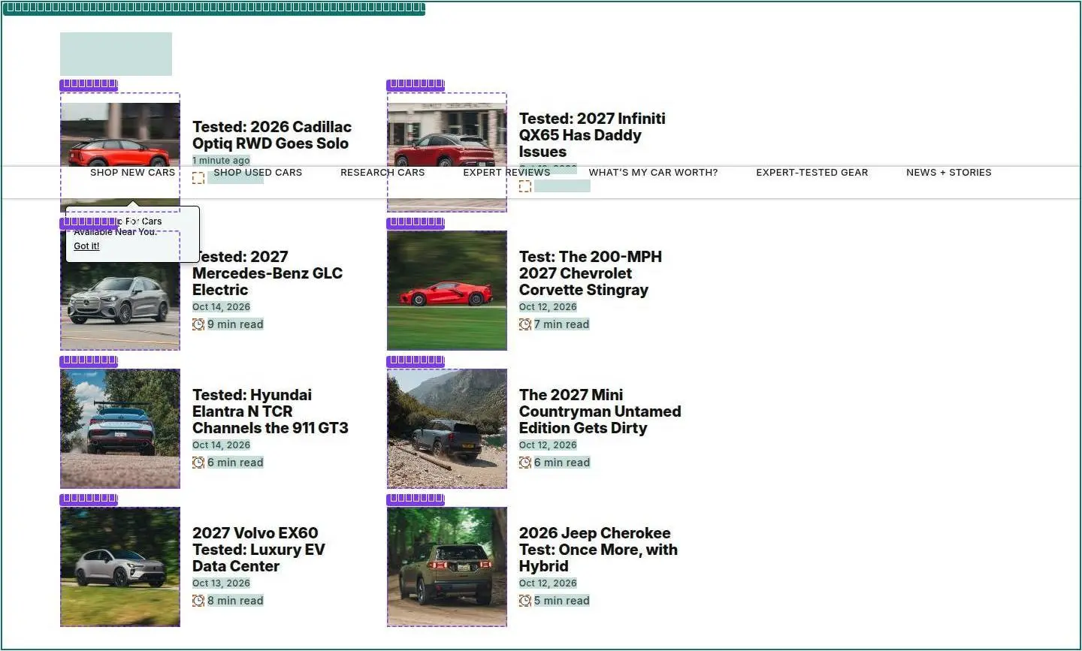Click the Mini Countryman off-road photo
The width and height of the screenshot is (1082, 651).
(x=447, y=429)
